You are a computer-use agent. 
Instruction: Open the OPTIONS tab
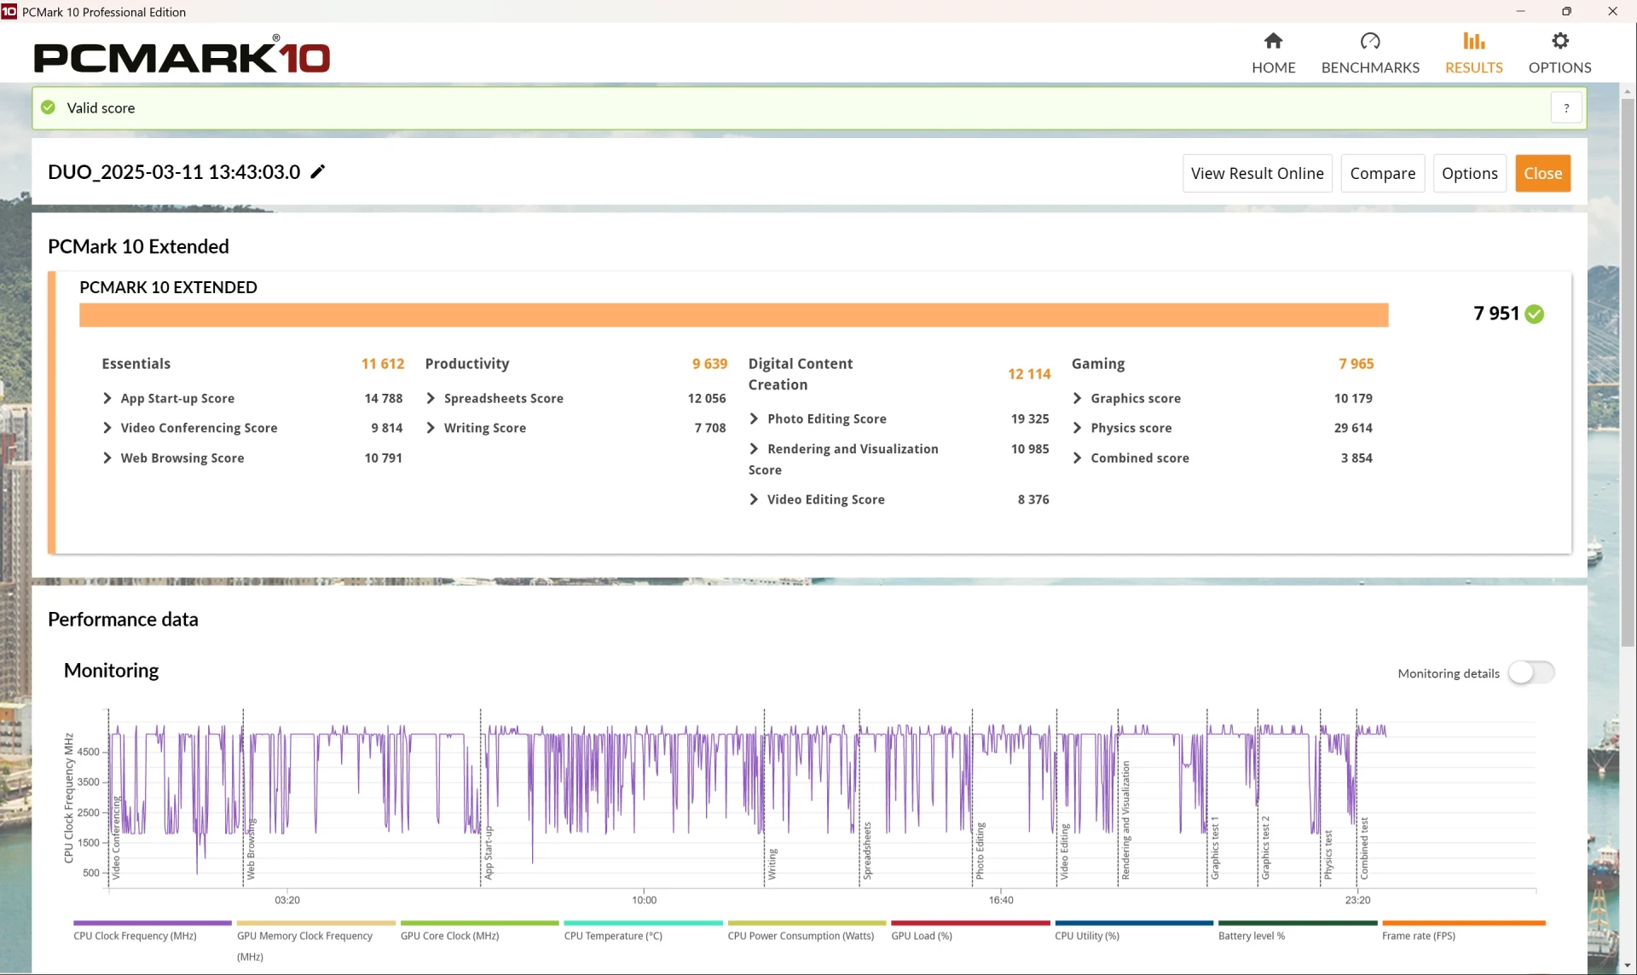click(1559, 53)
